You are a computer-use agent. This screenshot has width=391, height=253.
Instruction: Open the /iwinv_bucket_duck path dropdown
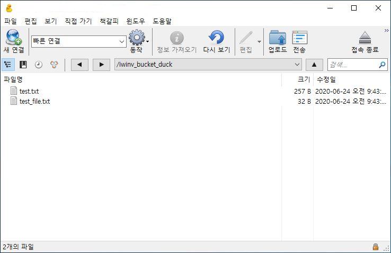pyautogui.click(x=297, y=65)
